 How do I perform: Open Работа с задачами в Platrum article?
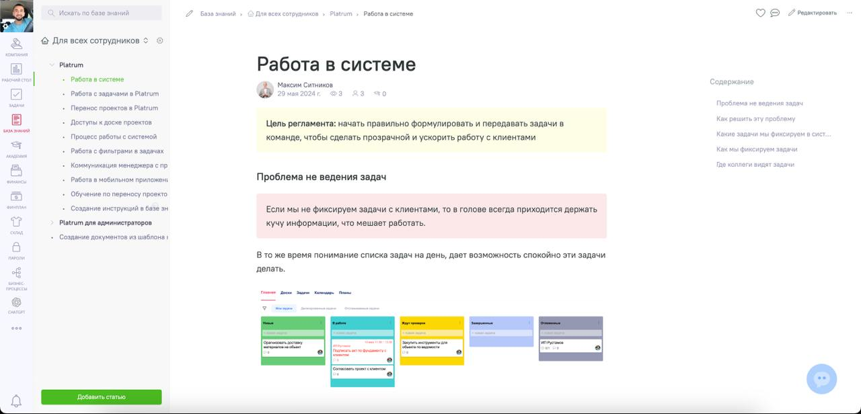click(x=114, y=93)
